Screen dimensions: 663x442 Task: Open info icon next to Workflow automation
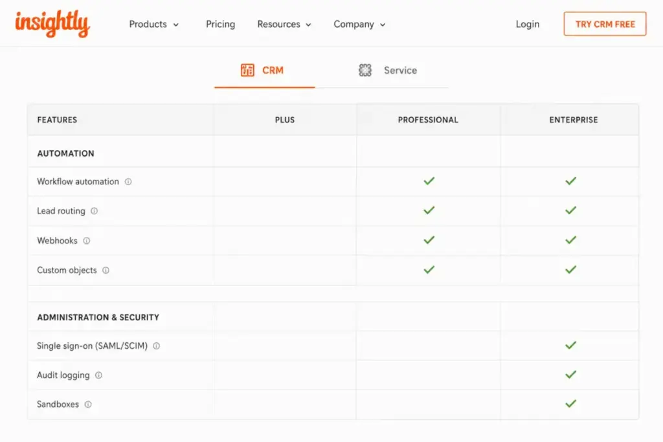(x=128, y=182)
